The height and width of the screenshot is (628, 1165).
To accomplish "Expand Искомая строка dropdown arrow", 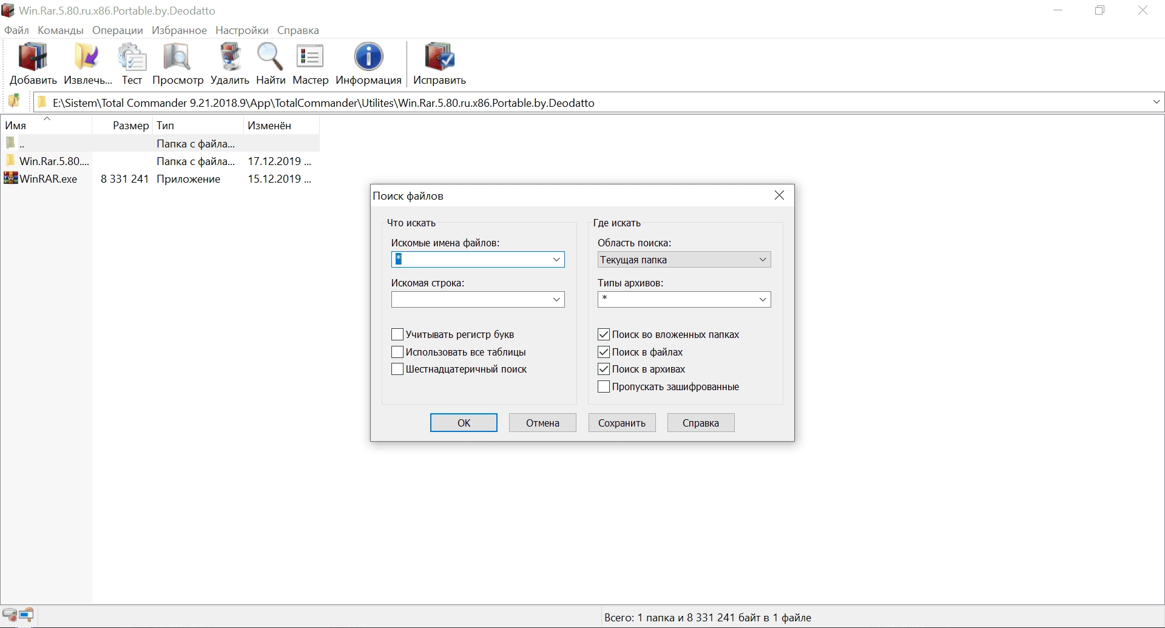I will click(x=556, y=300).
